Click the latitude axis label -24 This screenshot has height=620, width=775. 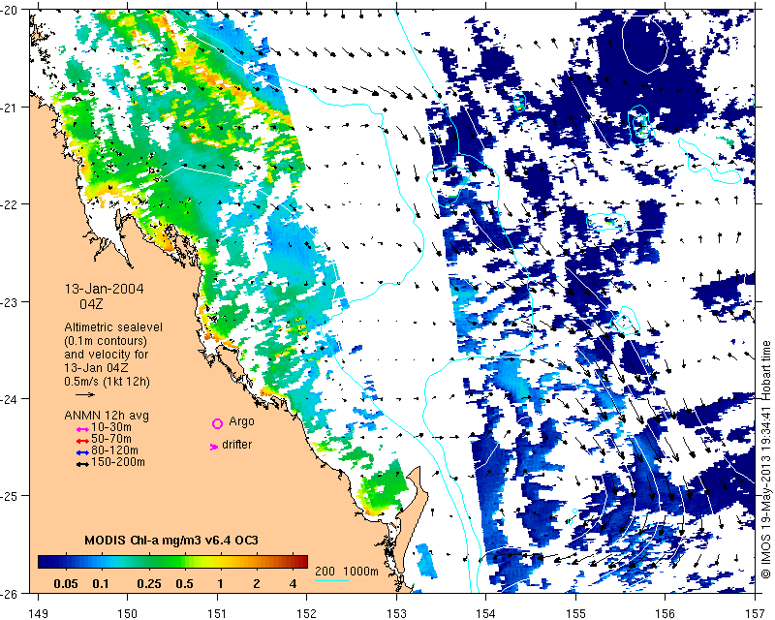click(9, 398)
